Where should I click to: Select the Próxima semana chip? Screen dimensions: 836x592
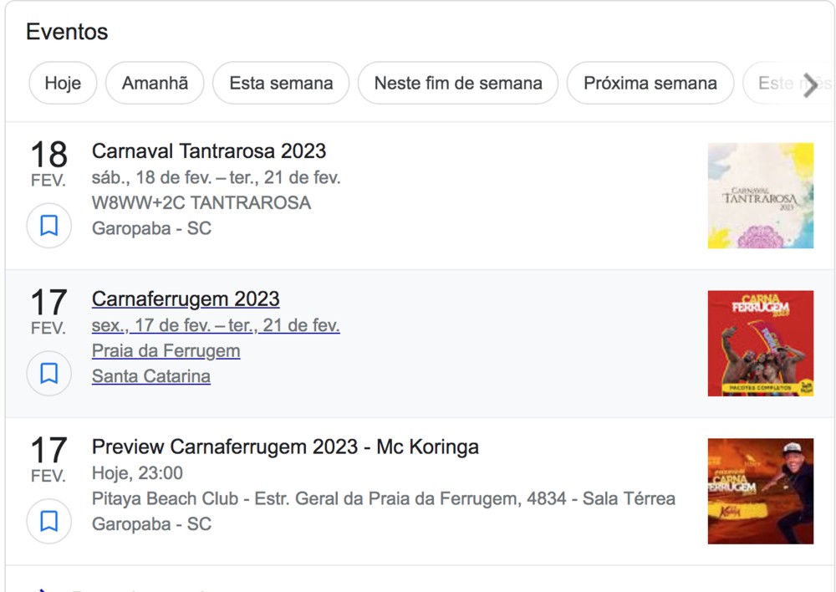(650, 84)
